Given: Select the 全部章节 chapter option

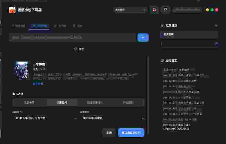Looking at the screenshot, I should pyautogui.click(x=29, y=102).
